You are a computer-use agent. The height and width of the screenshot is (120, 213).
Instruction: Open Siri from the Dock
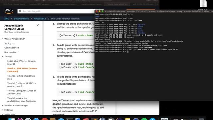coord(20,119)
